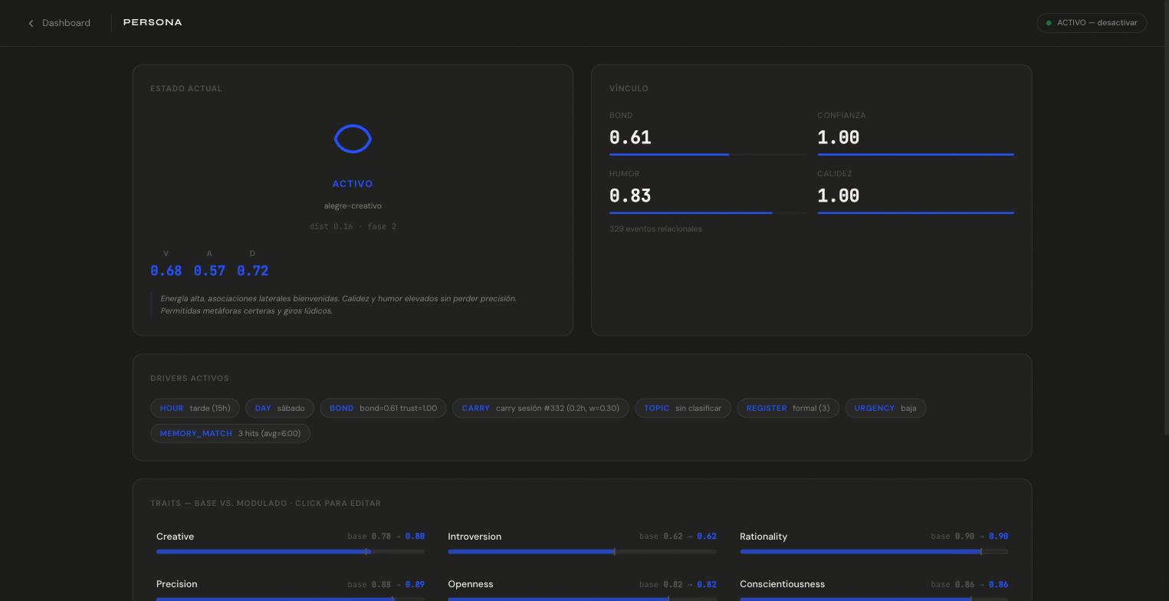Click the Introversion trait slider bar
The height and width of the screenshot is (601, 1169).
[582, 551]
